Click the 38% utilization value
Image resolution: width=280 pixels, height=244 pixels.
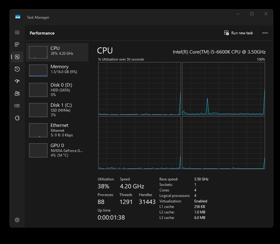(103, 187)
